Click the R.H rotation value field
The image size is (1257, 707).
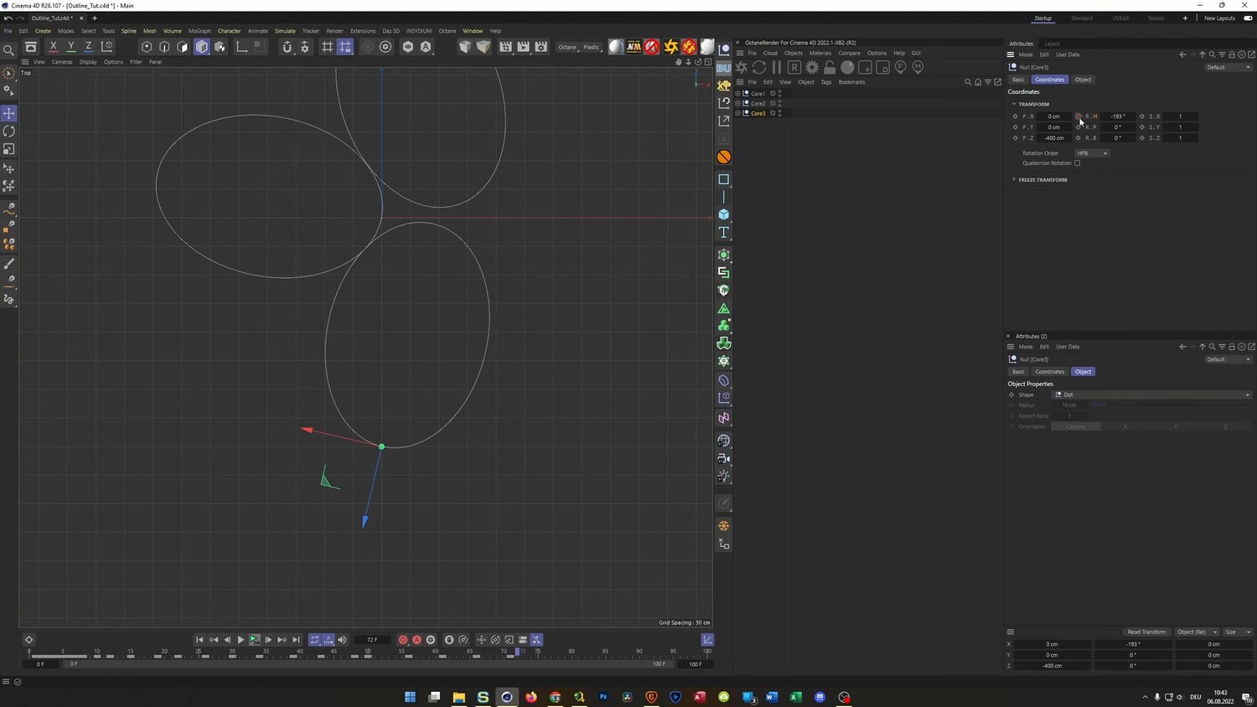pyautogui.click(x=1118, y=116)
